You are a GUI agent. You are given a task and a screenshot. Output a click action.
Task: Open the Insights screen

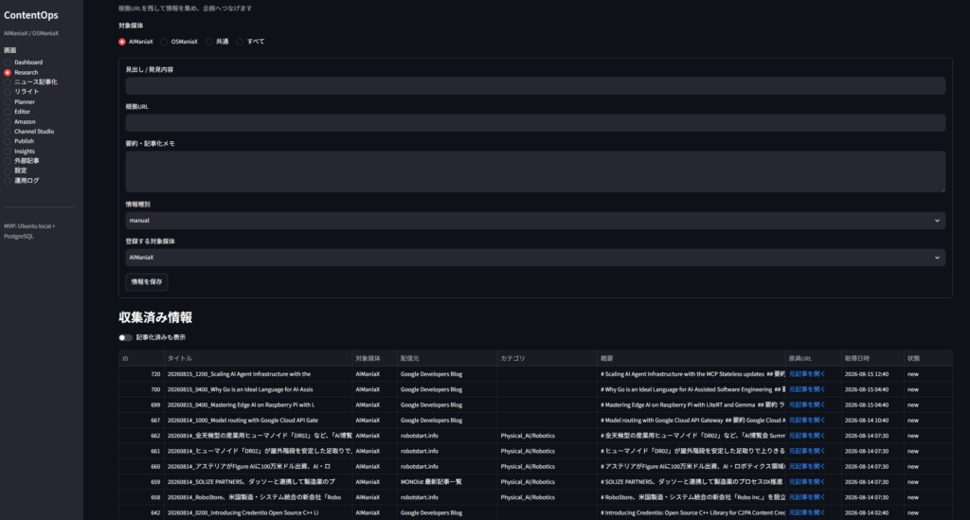coord(20,152)
